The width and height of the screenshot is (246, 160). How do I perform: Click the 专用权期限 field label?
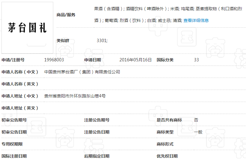point(12,144)
